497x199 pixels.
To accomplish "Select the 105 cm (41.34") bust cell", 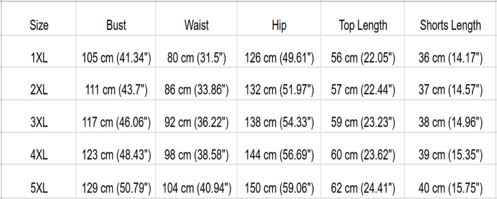I will pyautogui.click(x=116, y=58).
